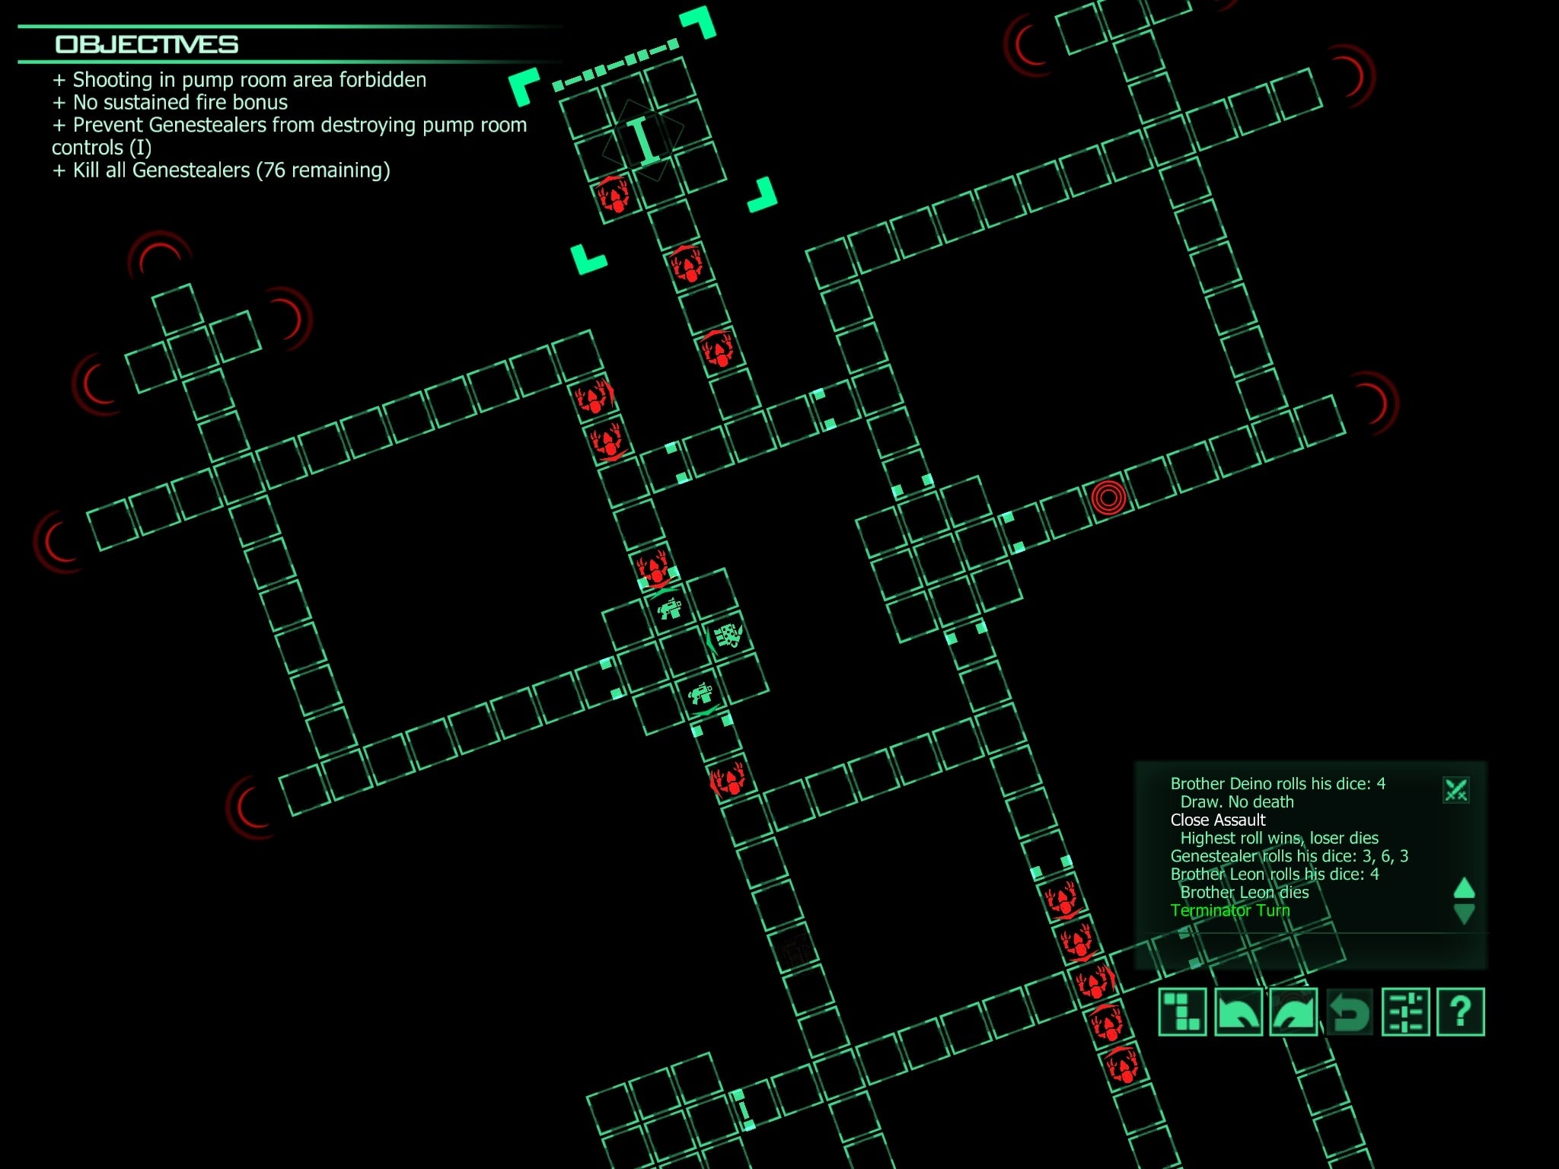Click "Brother Leon rolls his dice: 4" line
Viewport: 1559px width, 1169px height.
coord(1275,874)
